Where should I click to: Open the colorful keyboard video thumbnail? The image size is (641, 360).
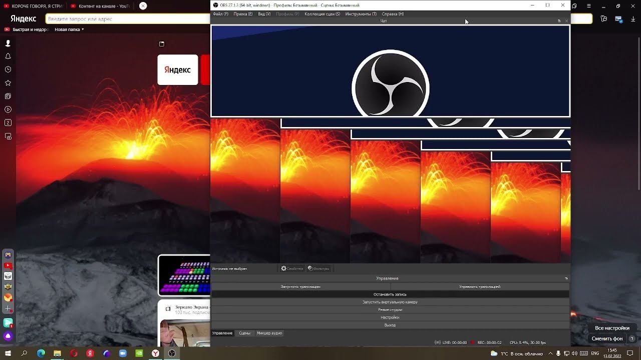[184, 275]
